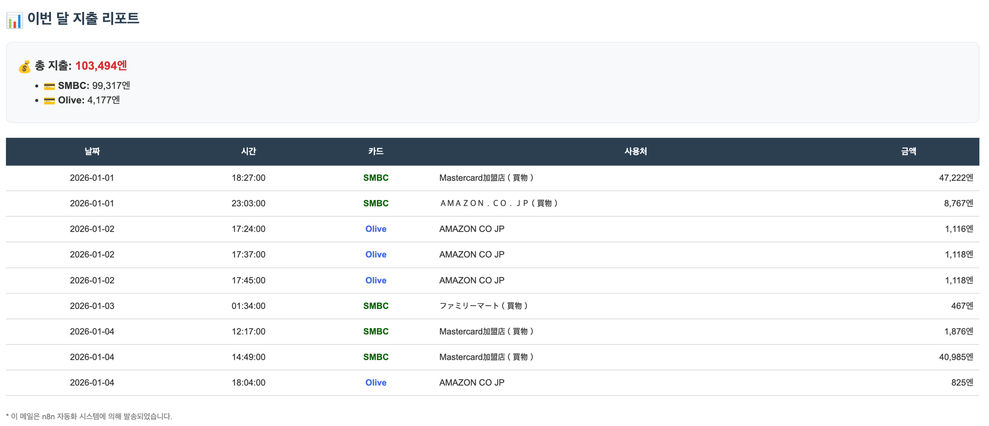This screenshot has width=989, height=426.
Task: Select the 날짜 column header
Action: [x=92, y=152]
